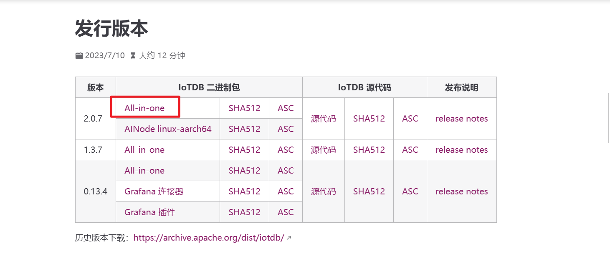Image resolution: width=610 pixels, height=266 pixels.
Task: Download the 2.0.7 All-in-one binary package
Action: pos(144,108)
